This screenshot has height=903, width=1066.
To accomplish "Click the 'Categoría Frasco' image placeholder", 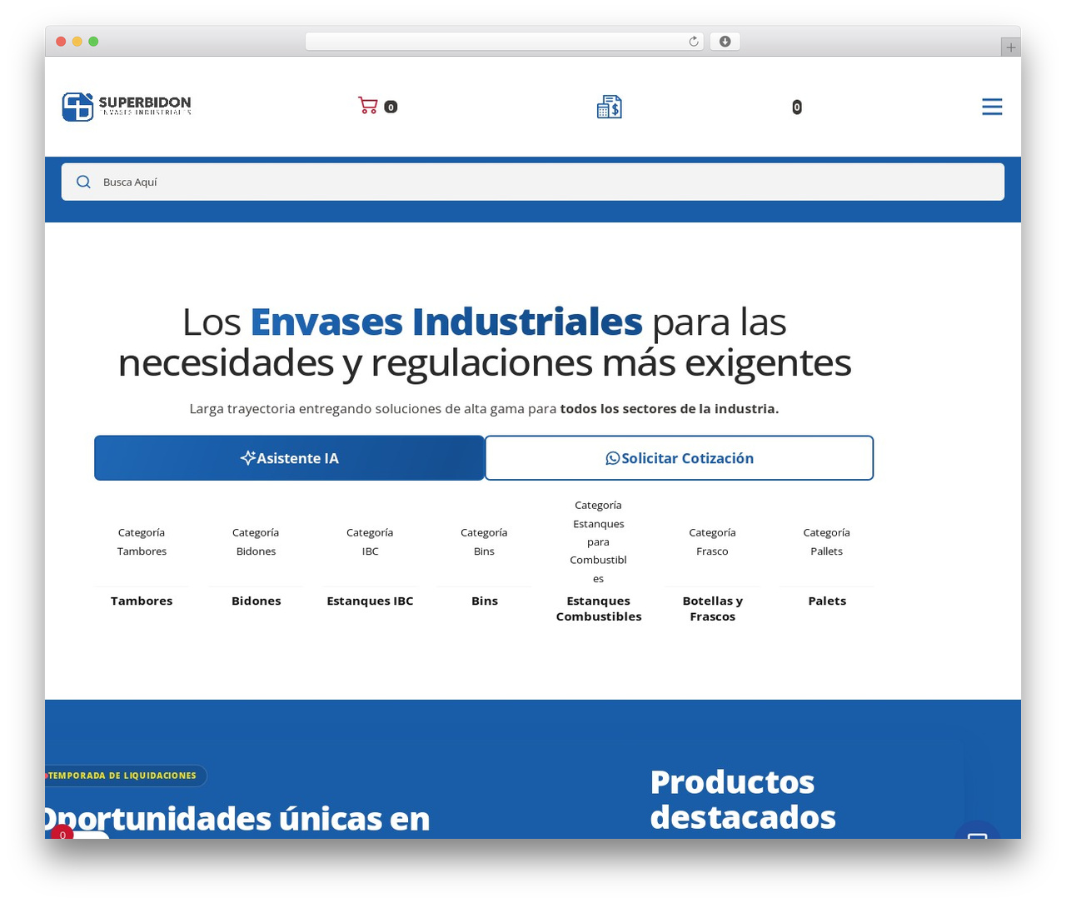I will pyautogui.click(x=712, y=541).
